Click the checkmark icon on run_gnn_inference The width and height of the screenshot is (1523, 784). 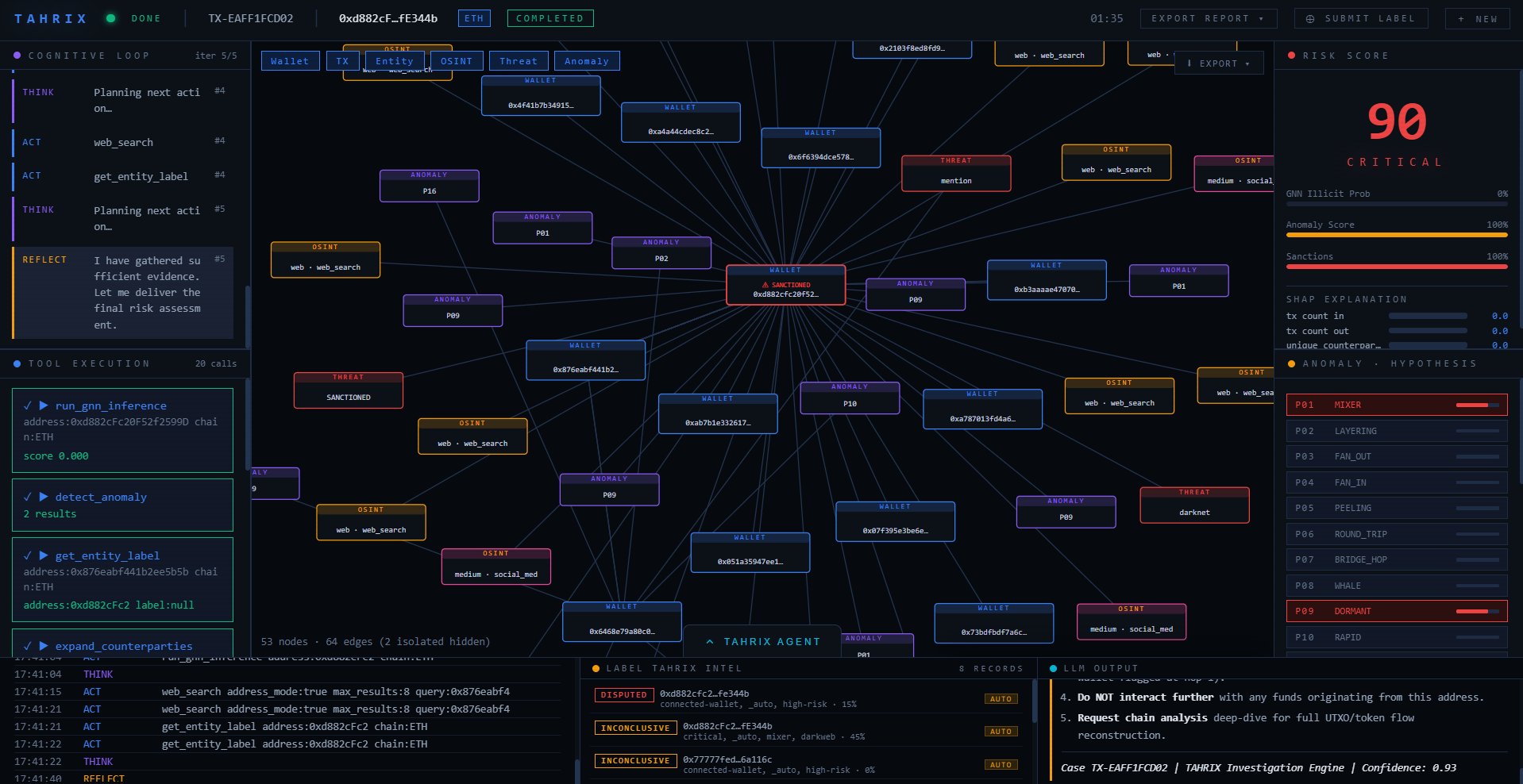point(28,405)
